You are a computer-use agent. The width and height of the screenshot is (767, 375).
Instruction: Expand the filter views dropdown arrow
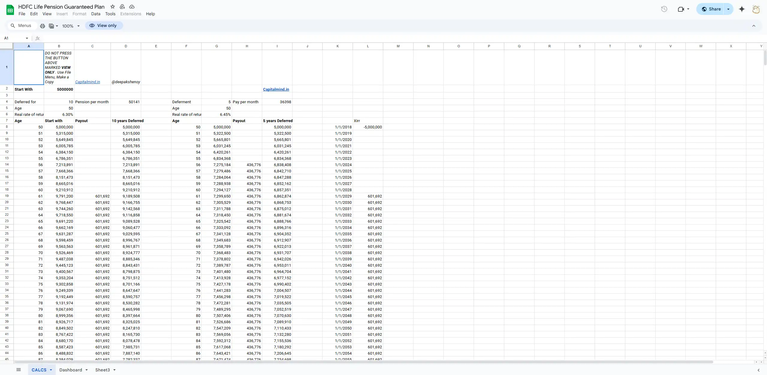click(x=57, y=26)
